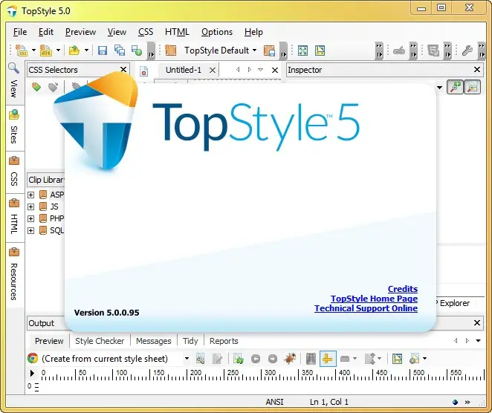The height and width of the screenshot is (413, 492).
Task: Open the Technical Support Online link
Action: point(366,308)
